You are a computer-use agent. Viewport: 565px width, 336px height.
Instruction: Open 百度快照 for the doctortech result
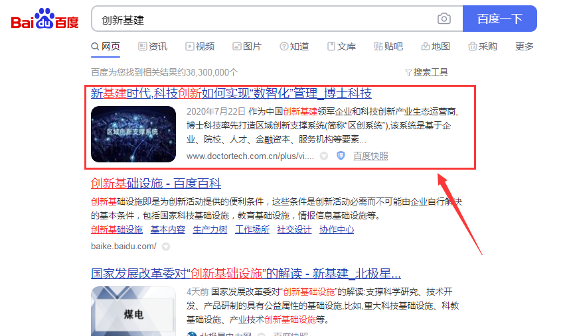click(x=370, y=156)
